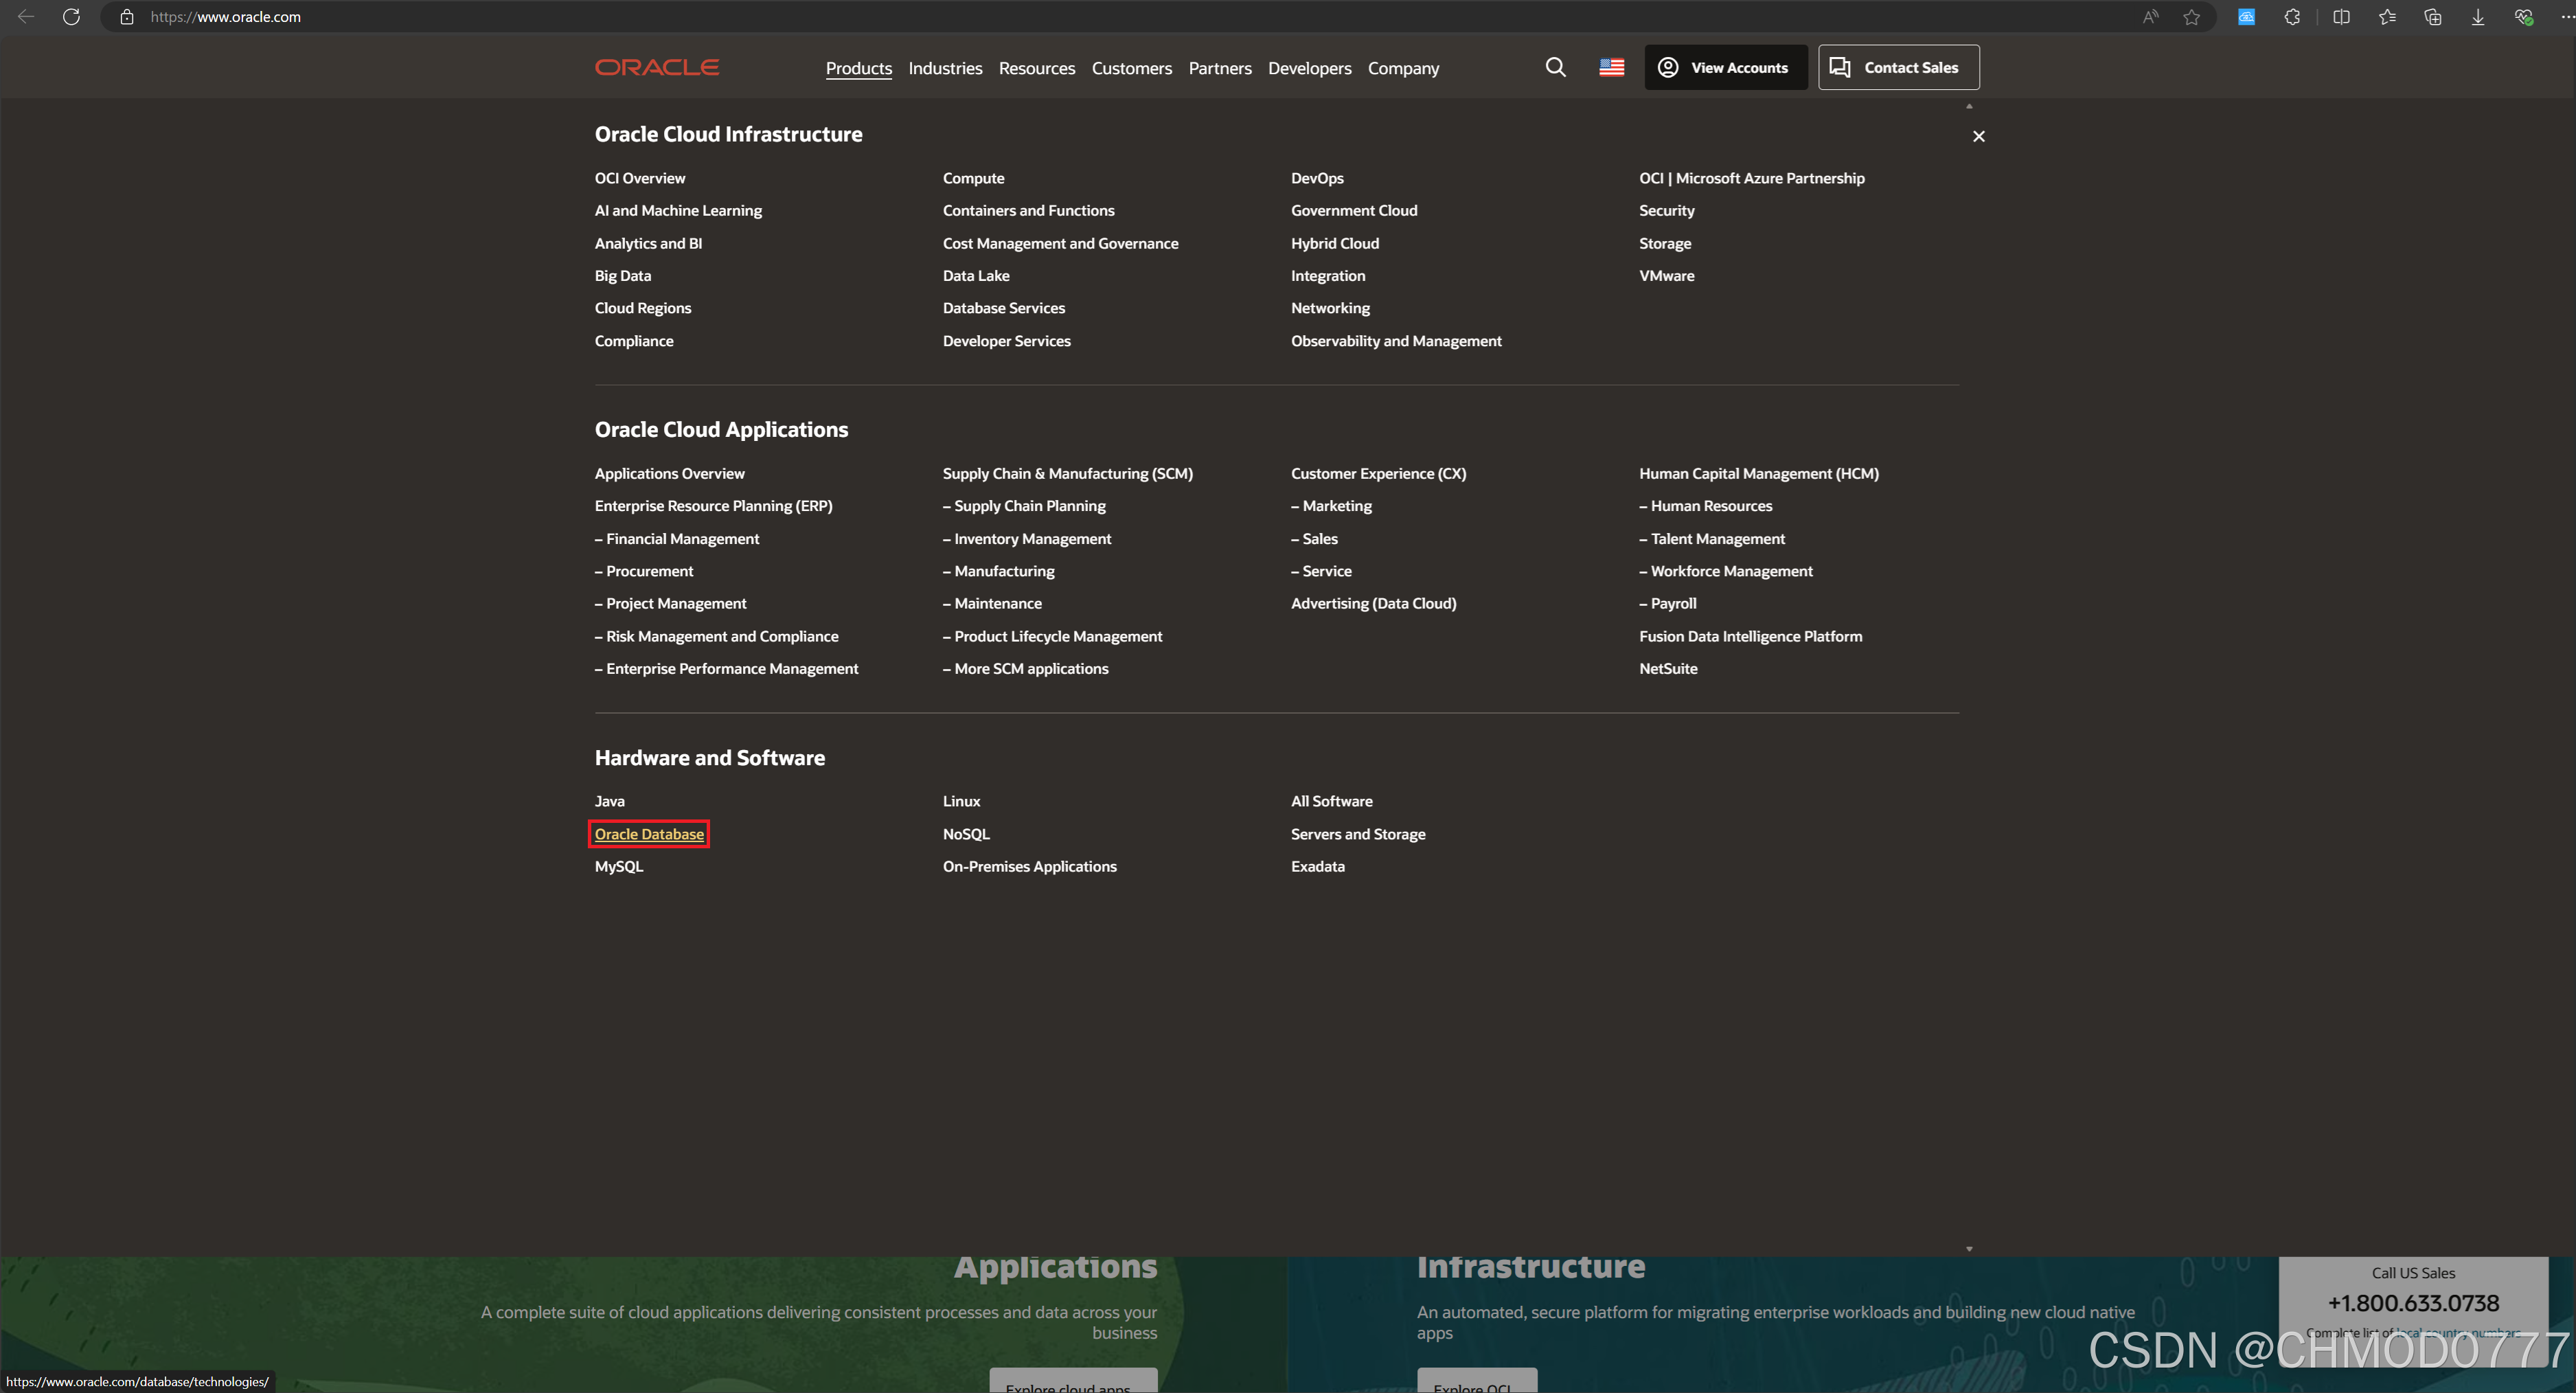The height and width of the screenshot is (1393, 2576).
Task: Go to the MySQL link
Action: click(x=618, y=866)
